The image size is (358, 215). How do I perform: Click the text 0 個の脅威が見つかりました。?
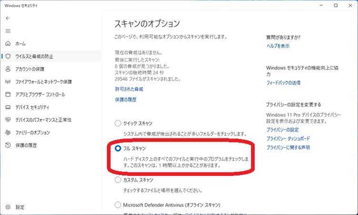[142, 66]
